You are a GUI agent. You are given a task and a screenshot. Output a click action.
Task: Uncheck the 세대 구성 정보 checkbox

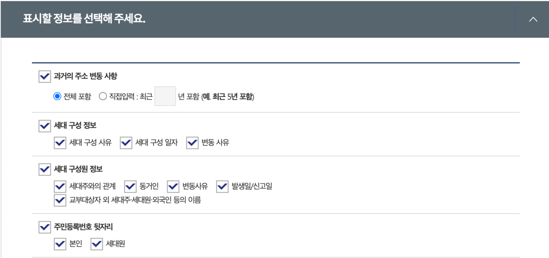[44, 125]
